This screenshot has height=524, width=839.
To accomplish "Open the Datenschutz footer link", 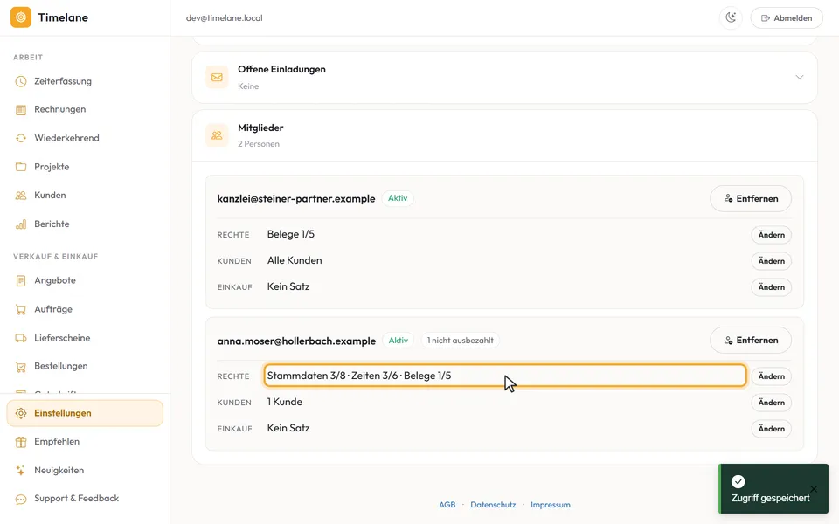I will click(x=493, y=505).
